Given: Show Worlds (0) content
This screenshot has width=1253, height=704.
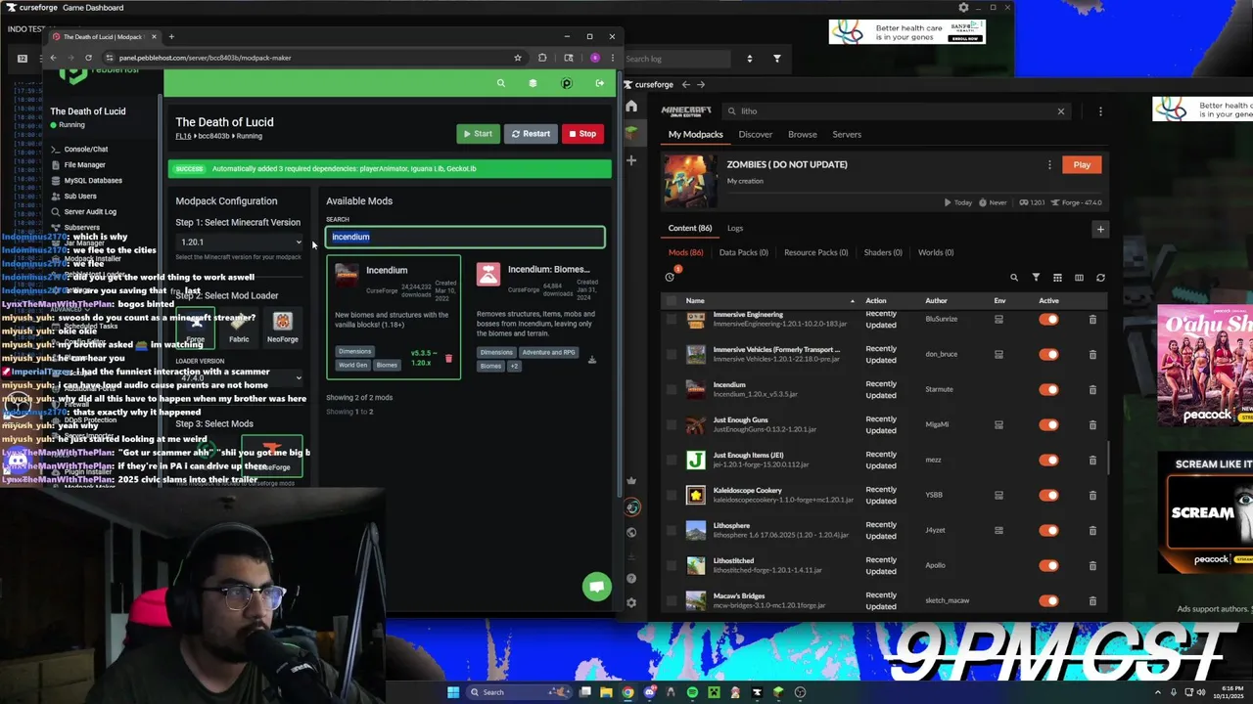Looking at the screenshot, I should 936,253.
